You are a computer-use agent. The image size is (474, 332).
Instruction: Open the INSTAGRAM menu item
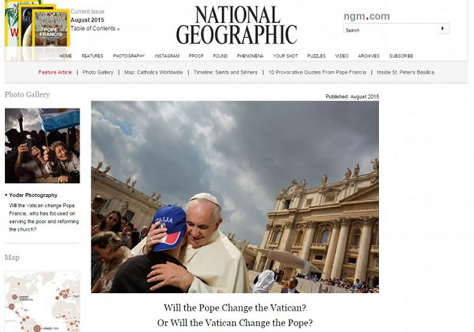pos(167,56)
